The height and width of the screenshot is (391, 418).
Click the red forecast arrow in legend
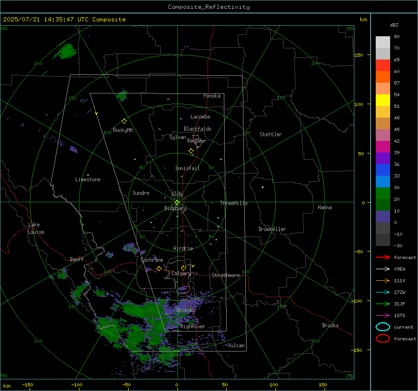[x=383, y=257]
